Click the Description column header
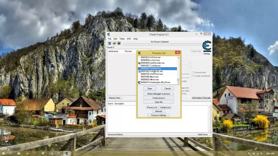This screenshot has width=278, height=156. point(119,104)
